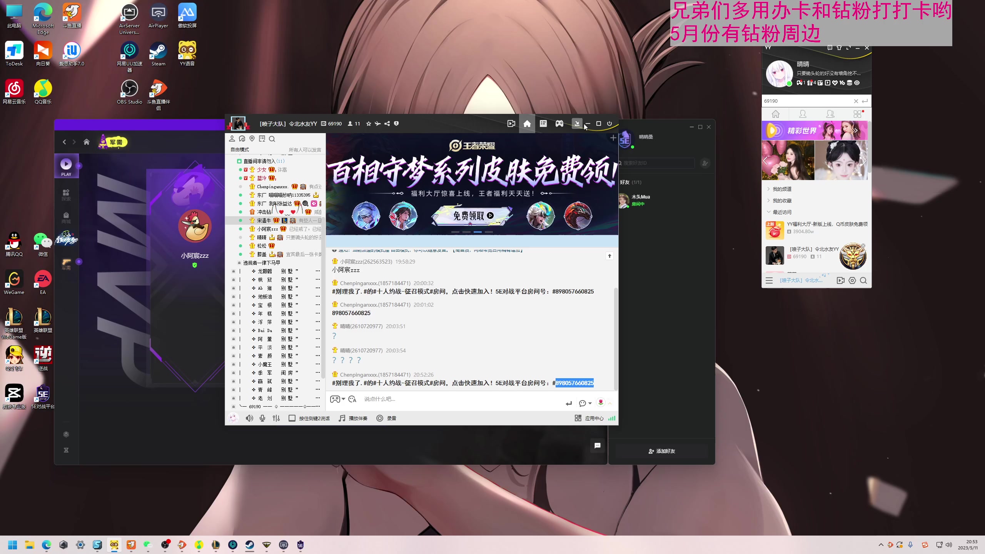Click the airplane icon in channel header
985x554 pixels.
click(x=378, y=123)
